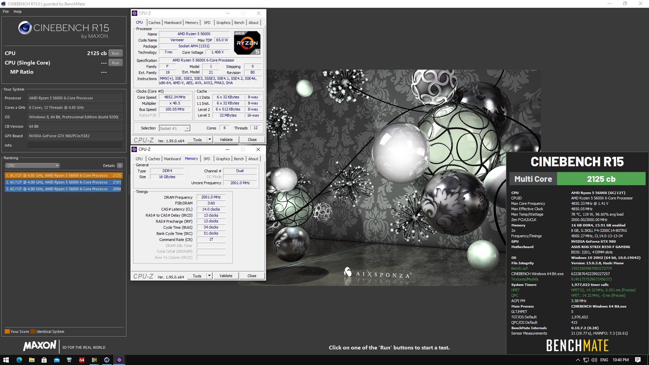Click the Core Speed value 4852.34 MHz
The height and width of the screenshot is (365, 649).
[175, 97]
